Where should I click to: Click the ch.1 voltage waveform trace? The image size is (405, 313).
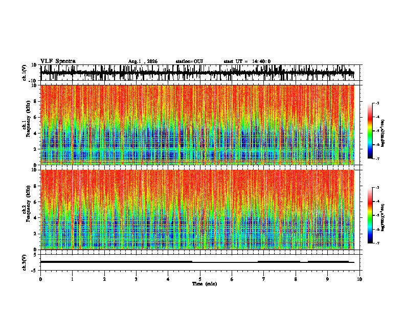[197, 73]
